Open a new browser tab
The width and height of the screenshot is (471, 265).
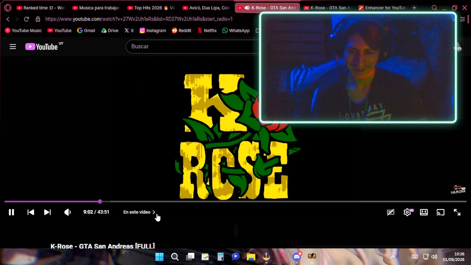click(x=414, y=8)
